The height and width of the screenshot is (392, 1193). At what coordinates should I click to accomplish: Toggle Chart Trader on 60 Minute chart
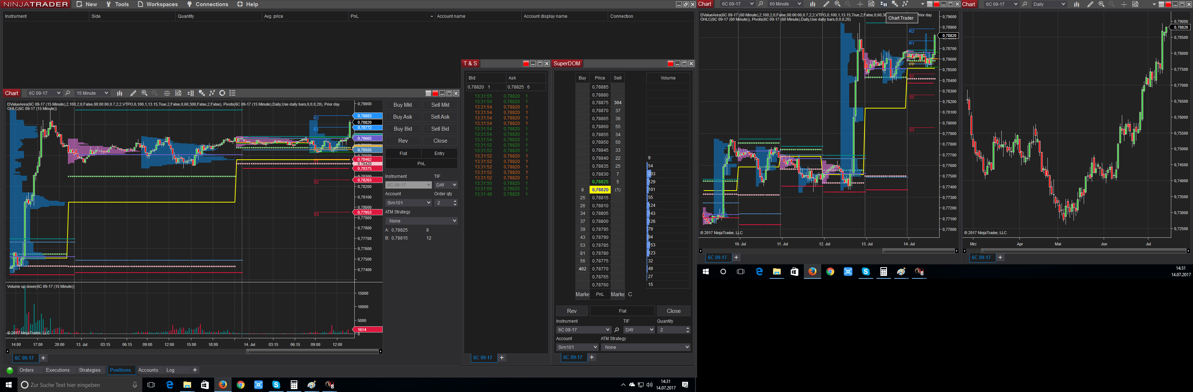point(883,4)
